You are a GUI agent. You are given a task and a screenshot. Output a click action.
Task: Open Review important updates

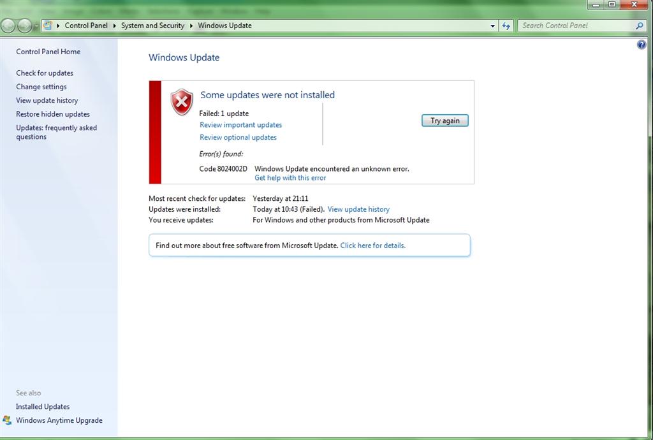(x=240, y=125)
